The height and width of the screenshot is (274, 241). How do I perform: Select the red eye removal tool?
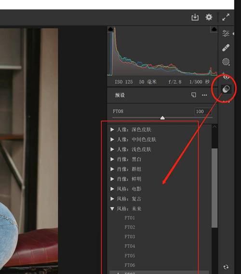(227, 77)
